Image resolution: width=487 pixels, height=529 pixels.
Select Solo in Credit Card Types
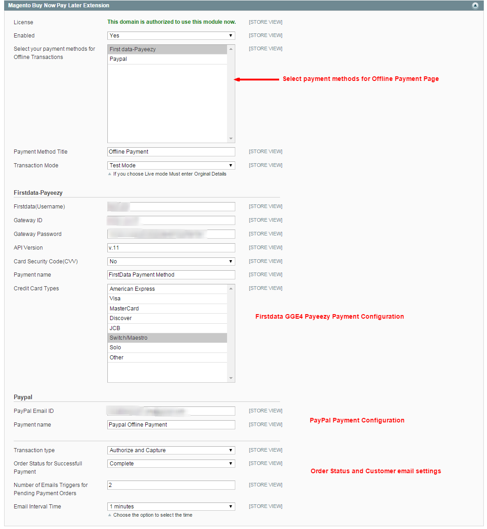[167, 347]
